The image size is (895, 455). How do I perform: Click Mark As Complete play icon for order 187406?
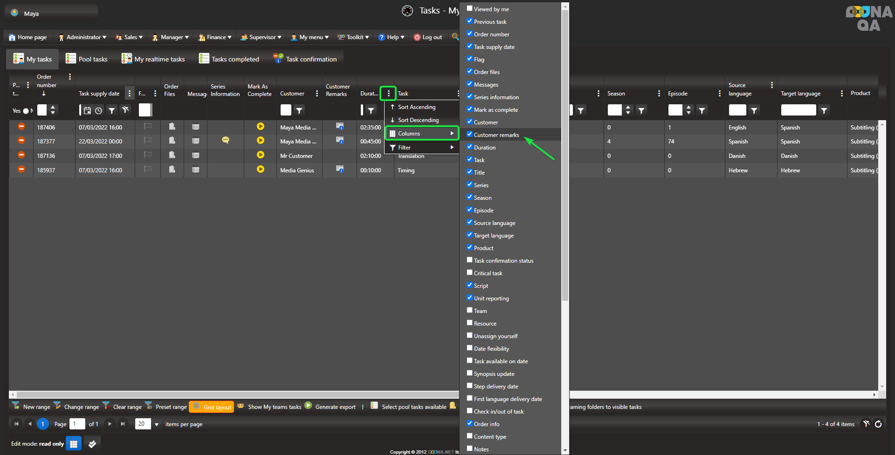[260, 127]
